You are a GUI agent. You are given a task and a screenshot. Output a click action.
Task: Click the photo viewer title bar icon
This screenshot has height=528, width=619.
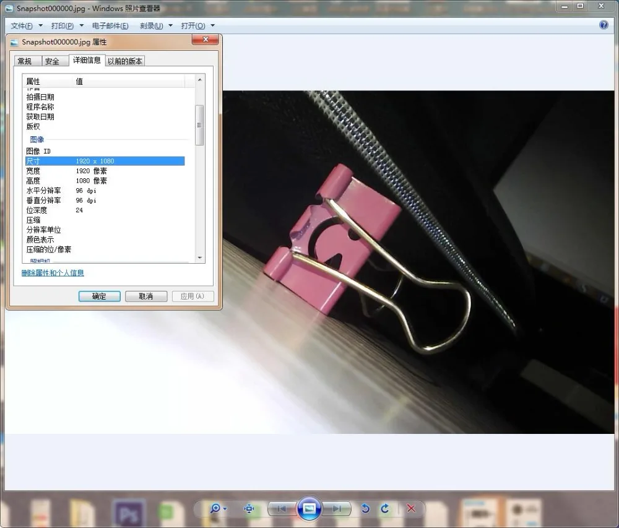click(9, 8)
